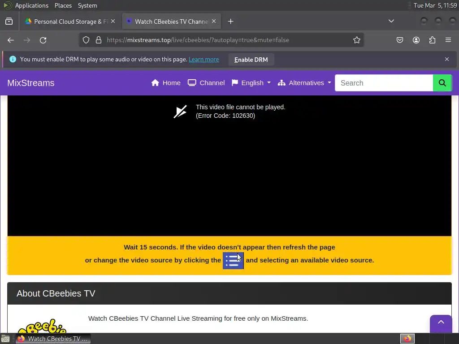Viewport: 459px width, 344px height.
Task: Bookmark this page with the star
Action: 356,40
